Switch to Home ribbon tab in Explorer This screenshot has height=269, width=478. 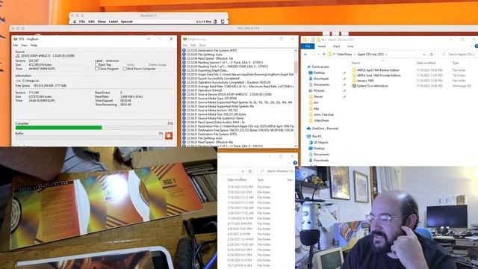pos(322,46)
